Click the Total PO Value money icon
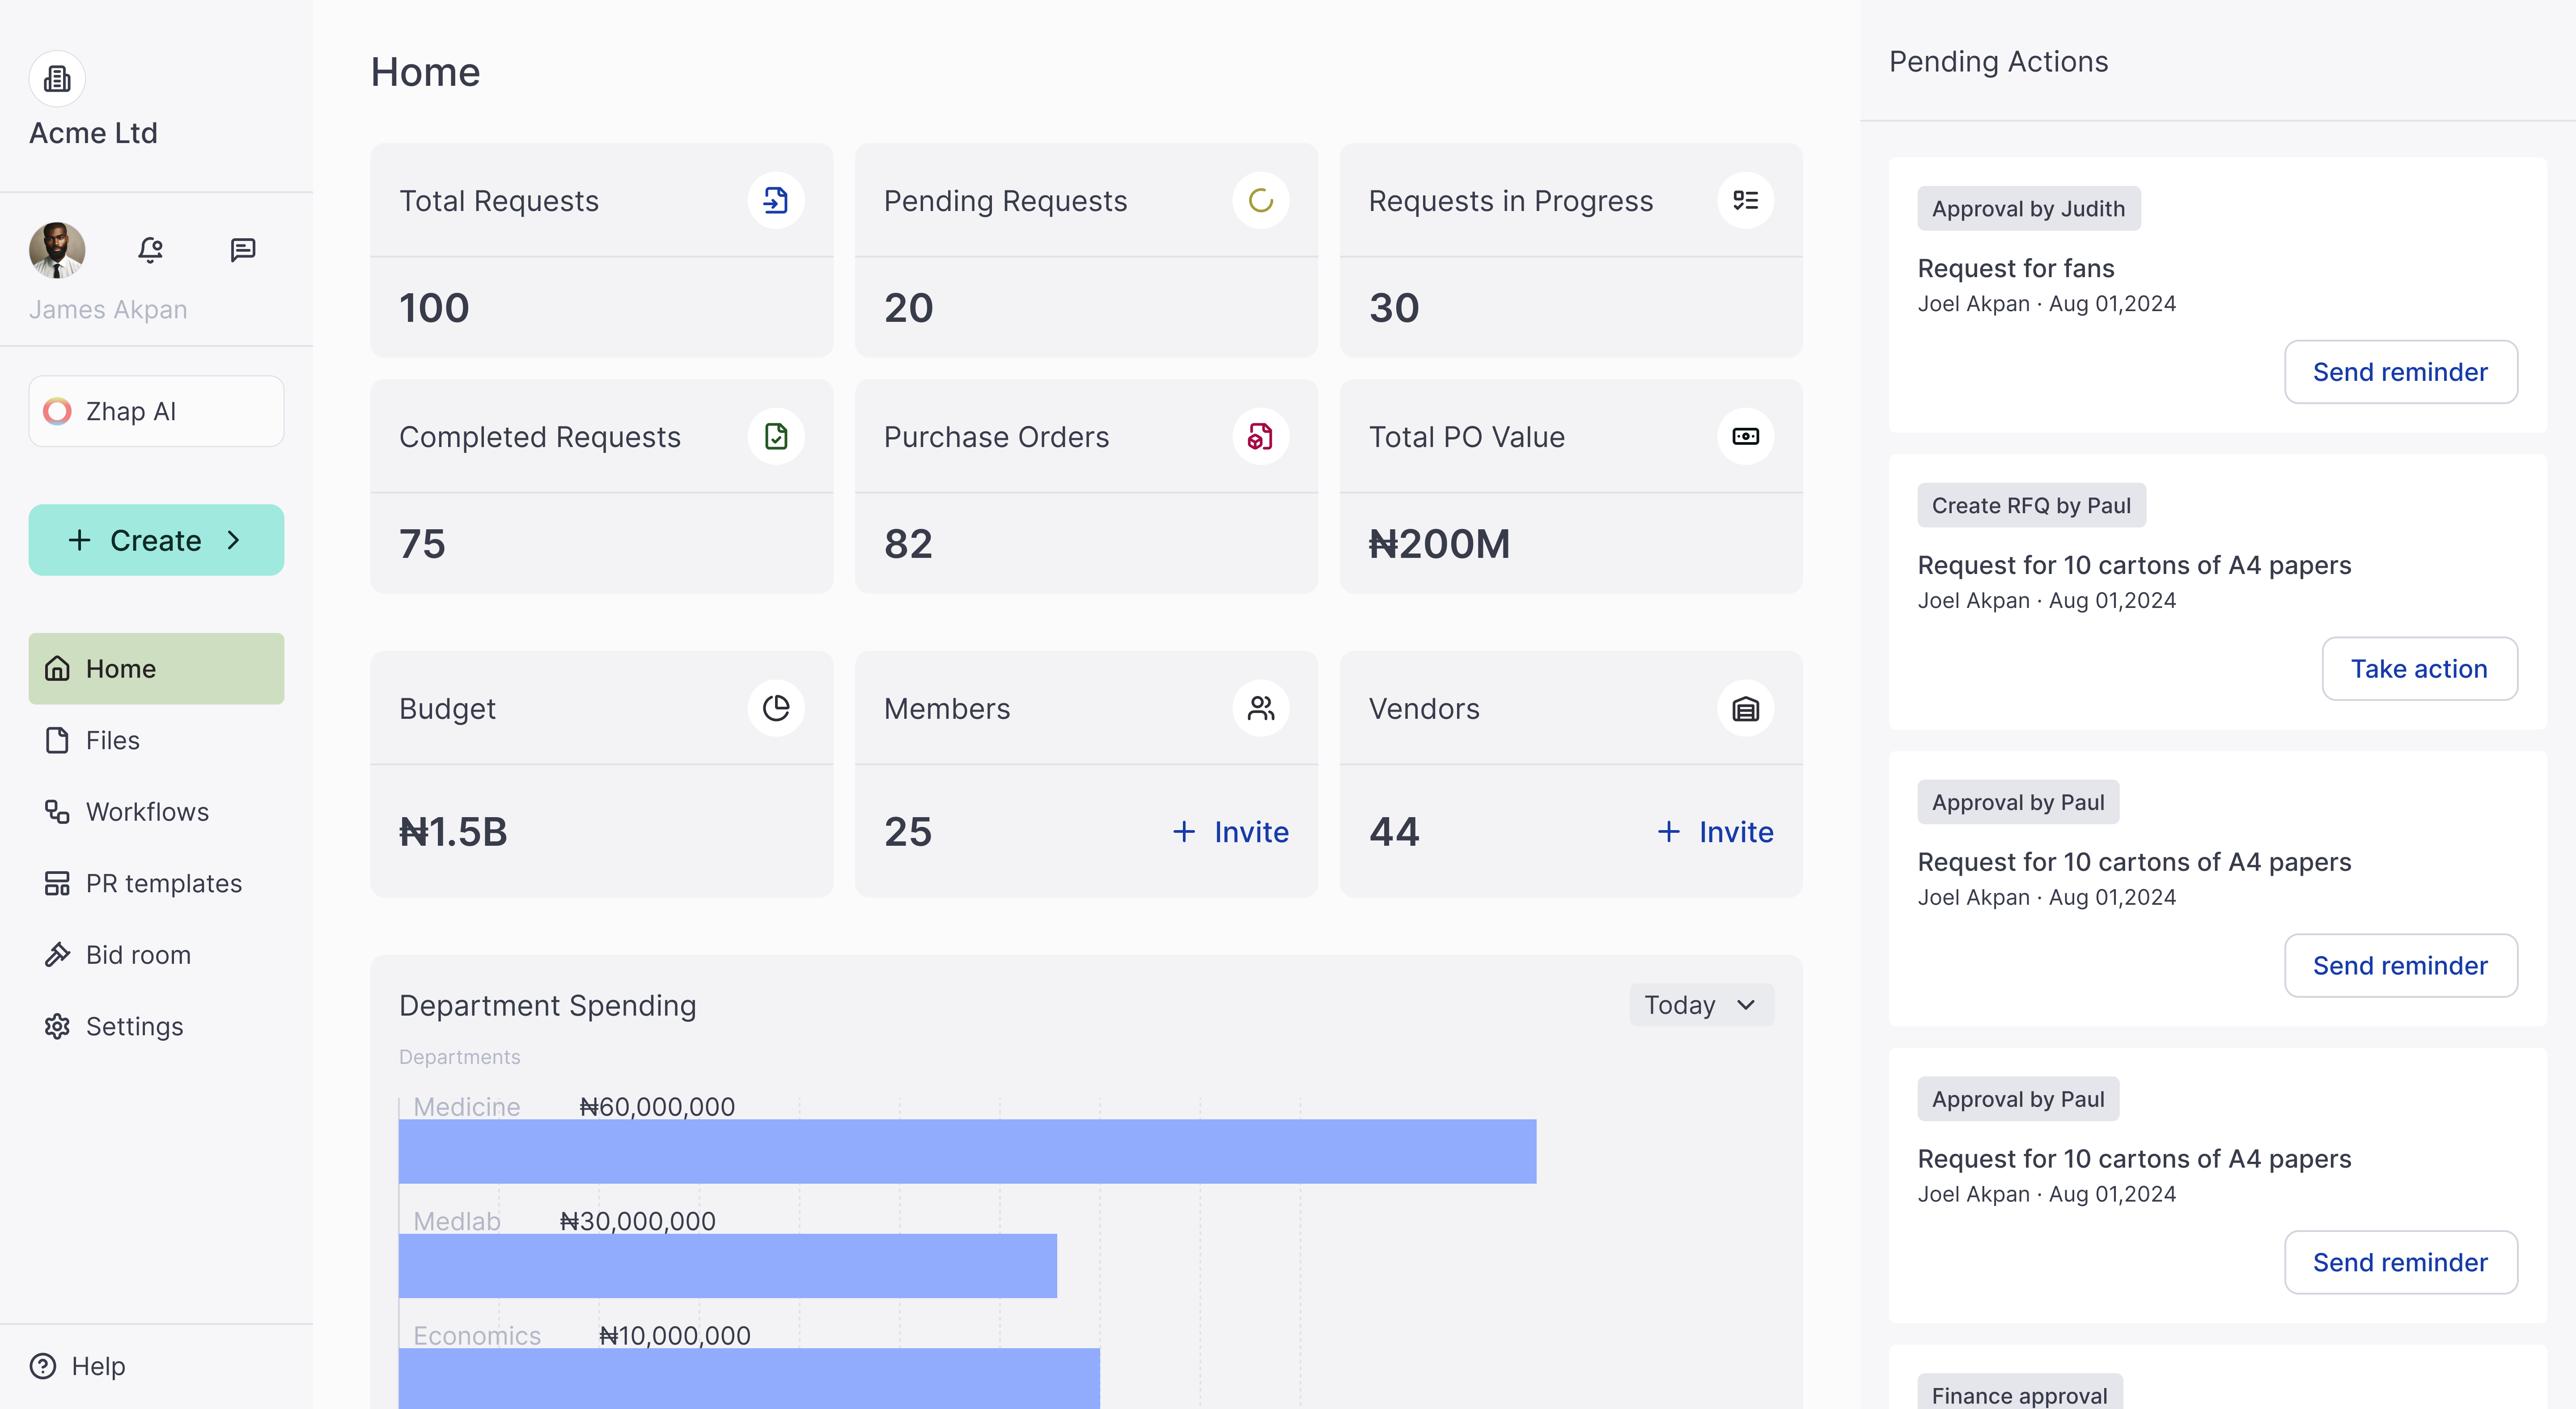Image resolution: width=2576 pixels, height=1409 pixels. click(x=1745, y=437)
